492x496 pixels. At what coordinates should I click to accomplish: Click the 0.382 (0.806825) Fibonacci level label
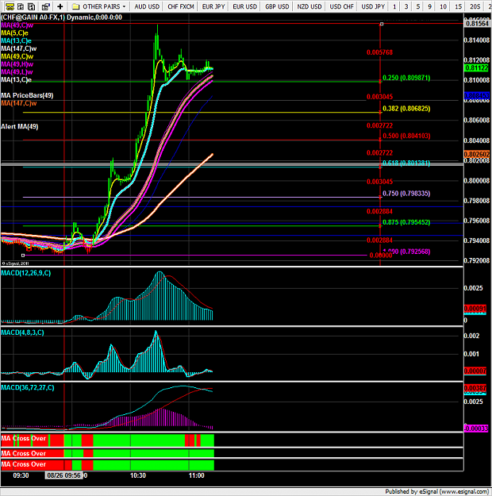tap(406, 109)
